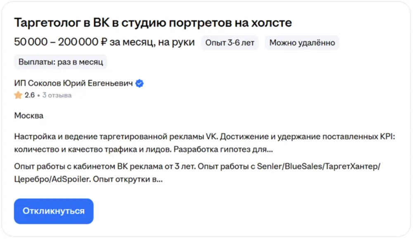Click the employer rating value "2.6"
The height and width of the screenshot is (239, 413).
[x=30, y=95]
